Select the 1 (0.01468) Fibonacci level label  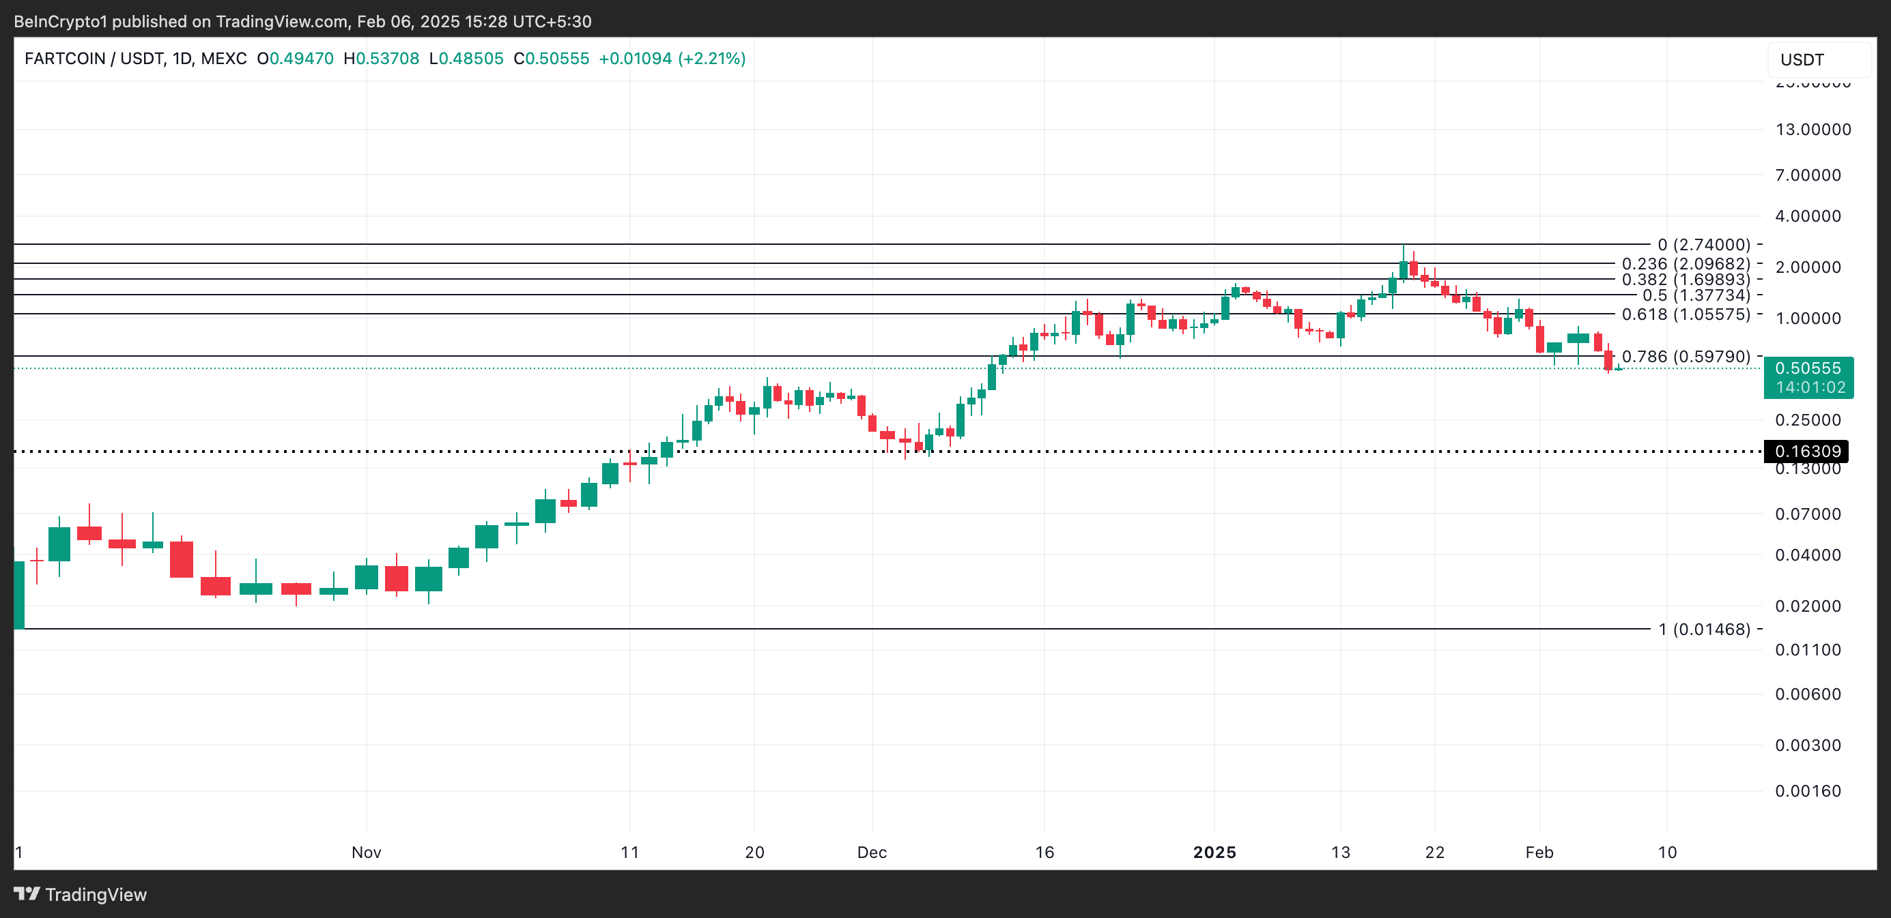pos(1704,629)
